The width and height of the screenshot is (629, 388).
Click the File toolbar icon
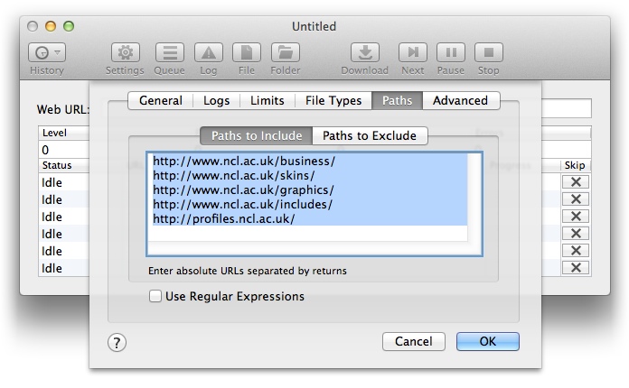pos(247,53)
